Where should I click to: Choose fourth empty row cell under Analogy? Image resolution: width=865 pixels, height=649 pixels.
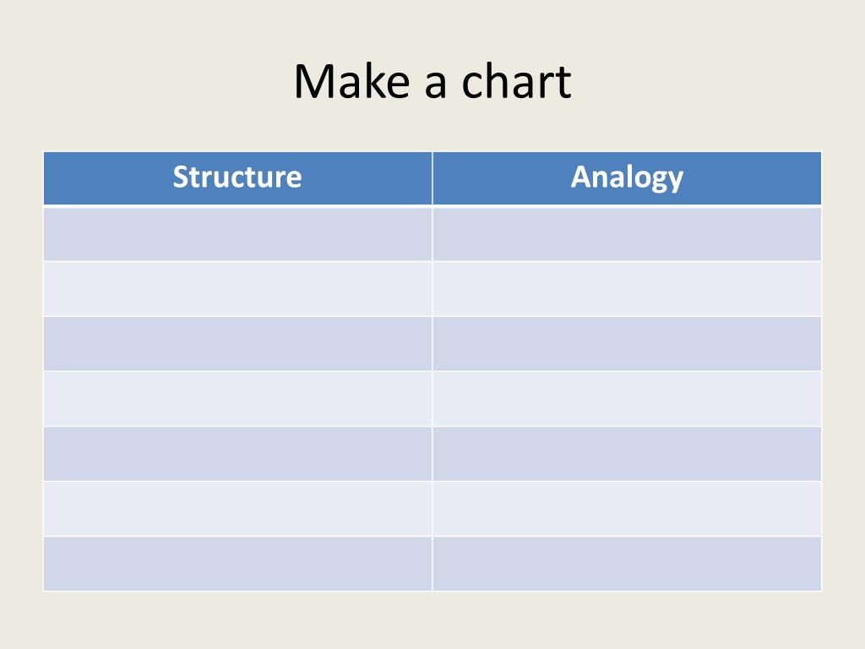click(628, 399)
